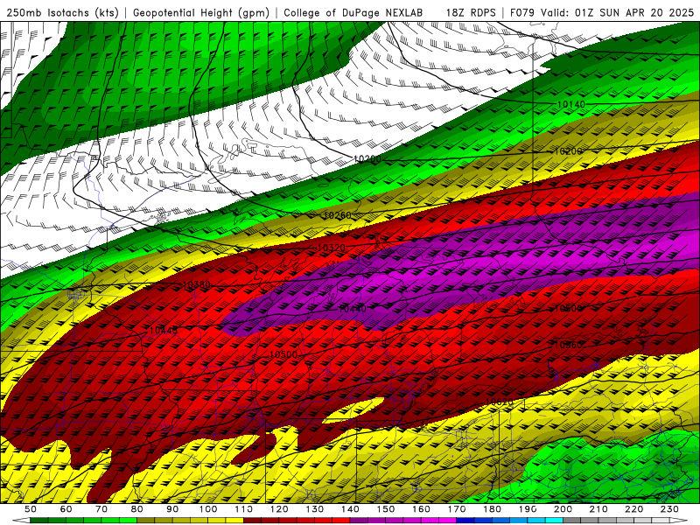Click the '140' value on the color scale
The width and height of the screenshot is (700, 525).
(x=350, y=509)
